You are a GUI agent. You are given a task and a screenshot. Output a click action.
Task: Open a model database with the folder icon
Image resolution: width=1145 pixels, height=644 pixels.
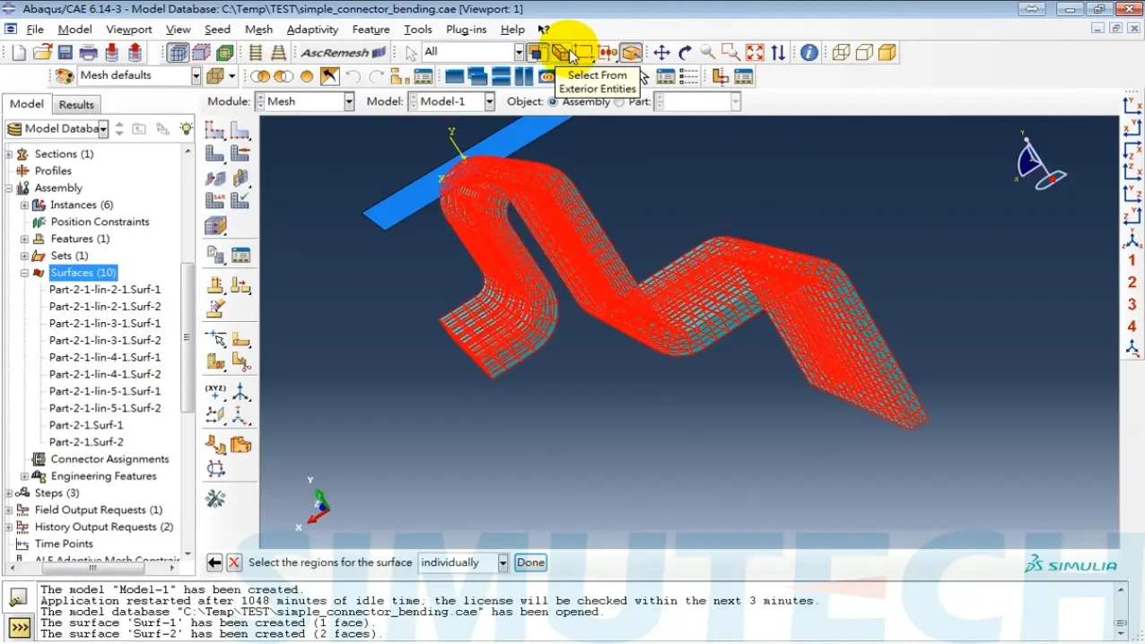42,52
